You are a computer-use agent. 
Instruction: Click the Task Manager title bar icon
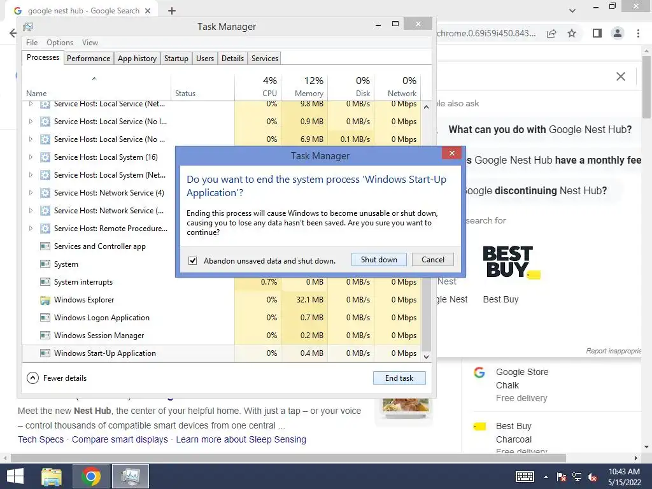pyautogui.click(x=28, y=27)
